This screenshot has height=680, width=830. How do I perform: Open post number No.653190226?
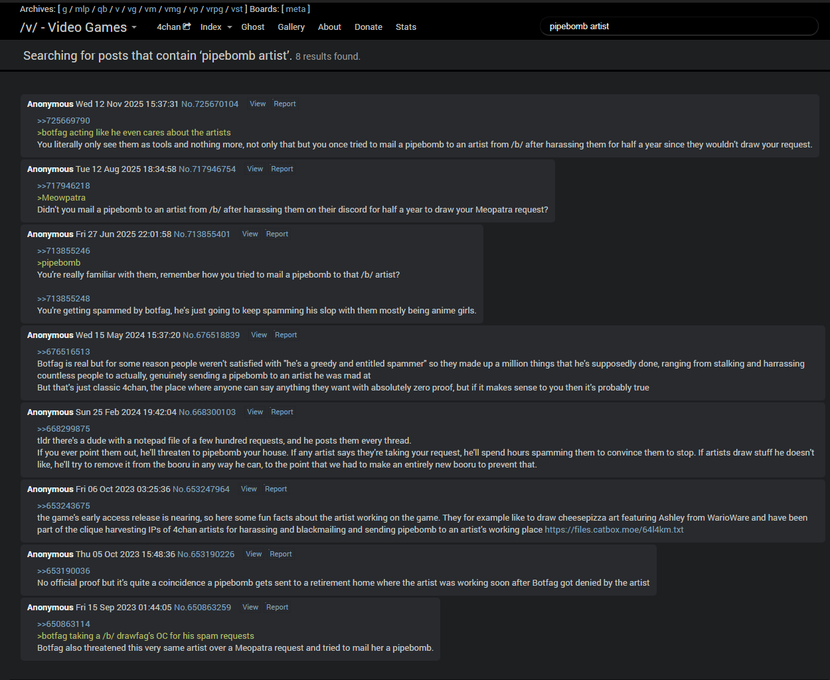(x=206, y=554)
